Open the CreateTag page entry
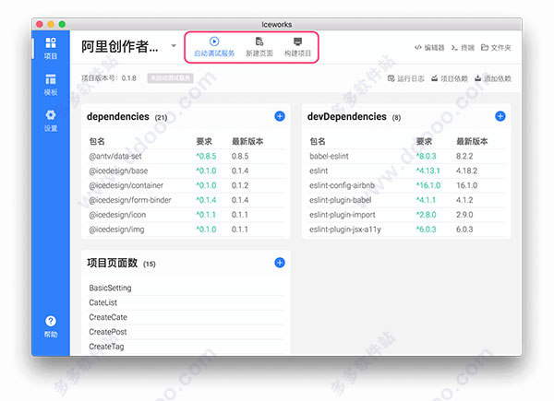 pyautogui.click(x=187, y=347)
